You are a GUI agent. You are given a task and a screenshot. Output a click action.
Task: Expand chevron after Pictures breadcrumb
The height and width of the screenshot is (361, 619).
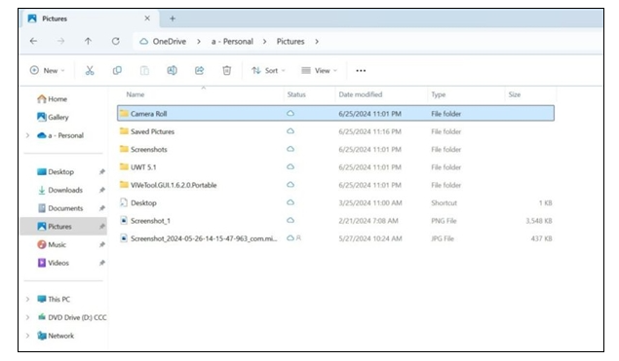click(317, 42)
